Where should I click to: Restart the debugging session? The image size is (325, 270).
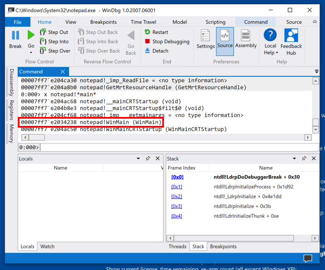[156, 32]
